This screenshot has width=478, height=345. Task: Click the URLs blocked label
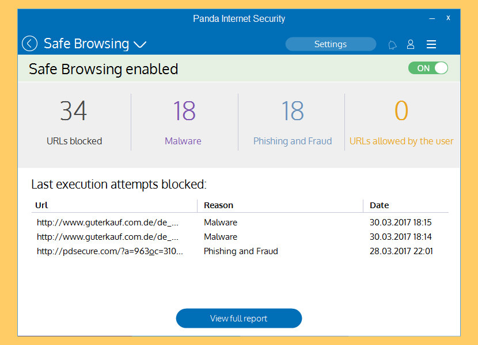pos(74,141)
